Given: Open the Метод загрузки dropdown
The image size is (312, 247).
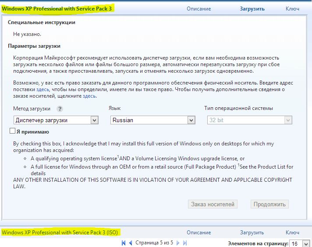Looking at the screenshot, I should (x=56, y=120).
